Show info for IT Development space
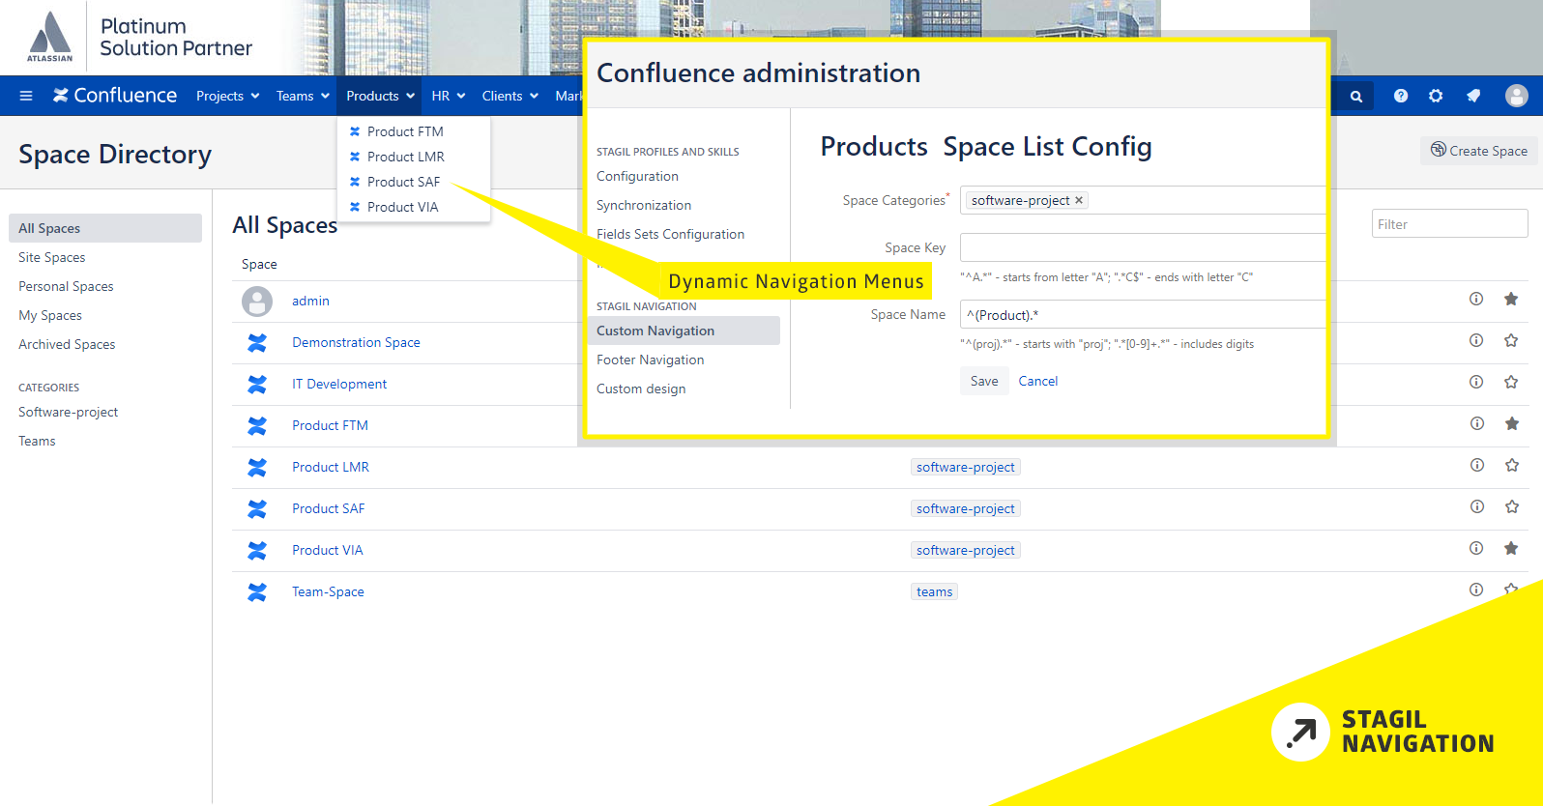1543x806 pixels. coord(1476,382)
